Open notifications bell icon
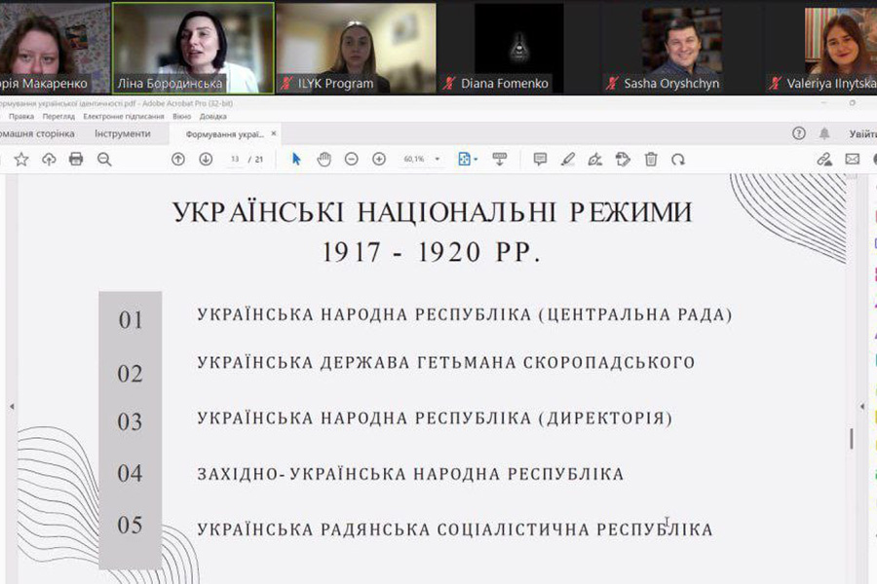Screen dimensions: 877x584 click(x=824, y=133)
